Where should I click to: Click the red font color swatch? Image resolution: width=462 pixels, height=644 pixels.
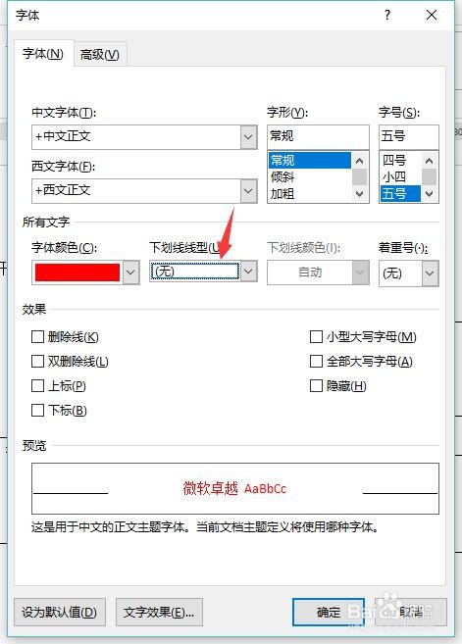point(77,272)
